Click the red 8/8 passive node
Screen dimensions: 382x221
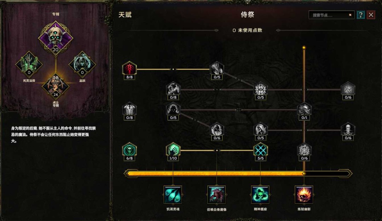tap(129, 68)
